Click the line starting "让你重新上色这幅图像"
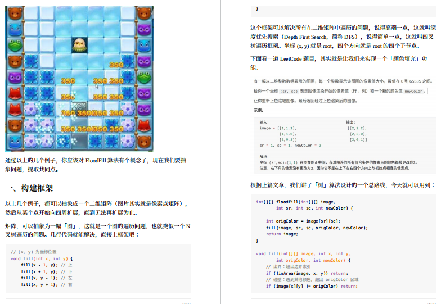 pyautogui.click(x=305, y=101)
